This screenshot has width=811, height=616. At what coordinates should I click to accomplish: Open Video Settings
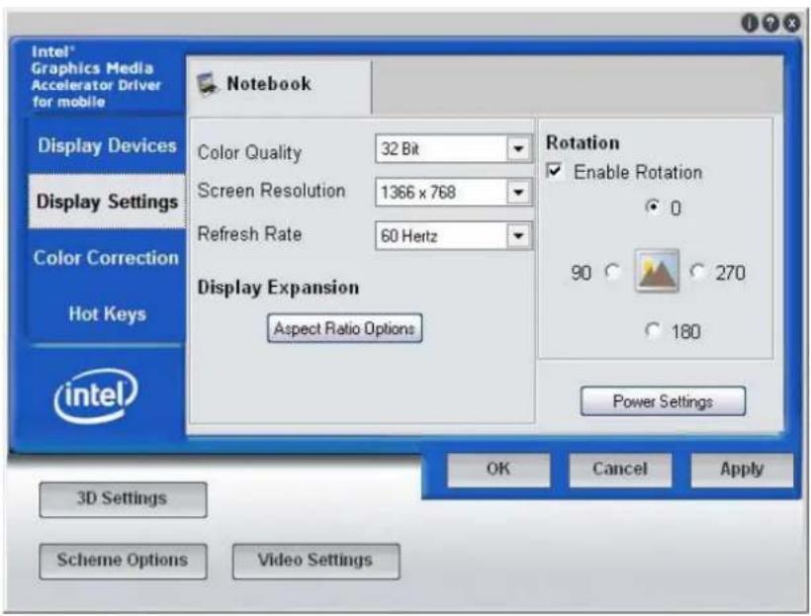(315, 561)
